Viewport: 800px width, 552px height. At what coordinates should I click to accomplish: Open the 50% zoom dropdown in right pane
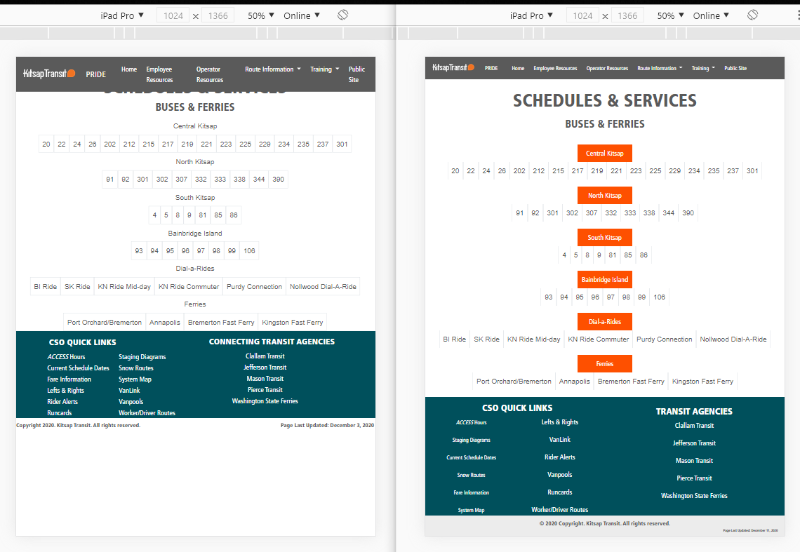[670, 15]
